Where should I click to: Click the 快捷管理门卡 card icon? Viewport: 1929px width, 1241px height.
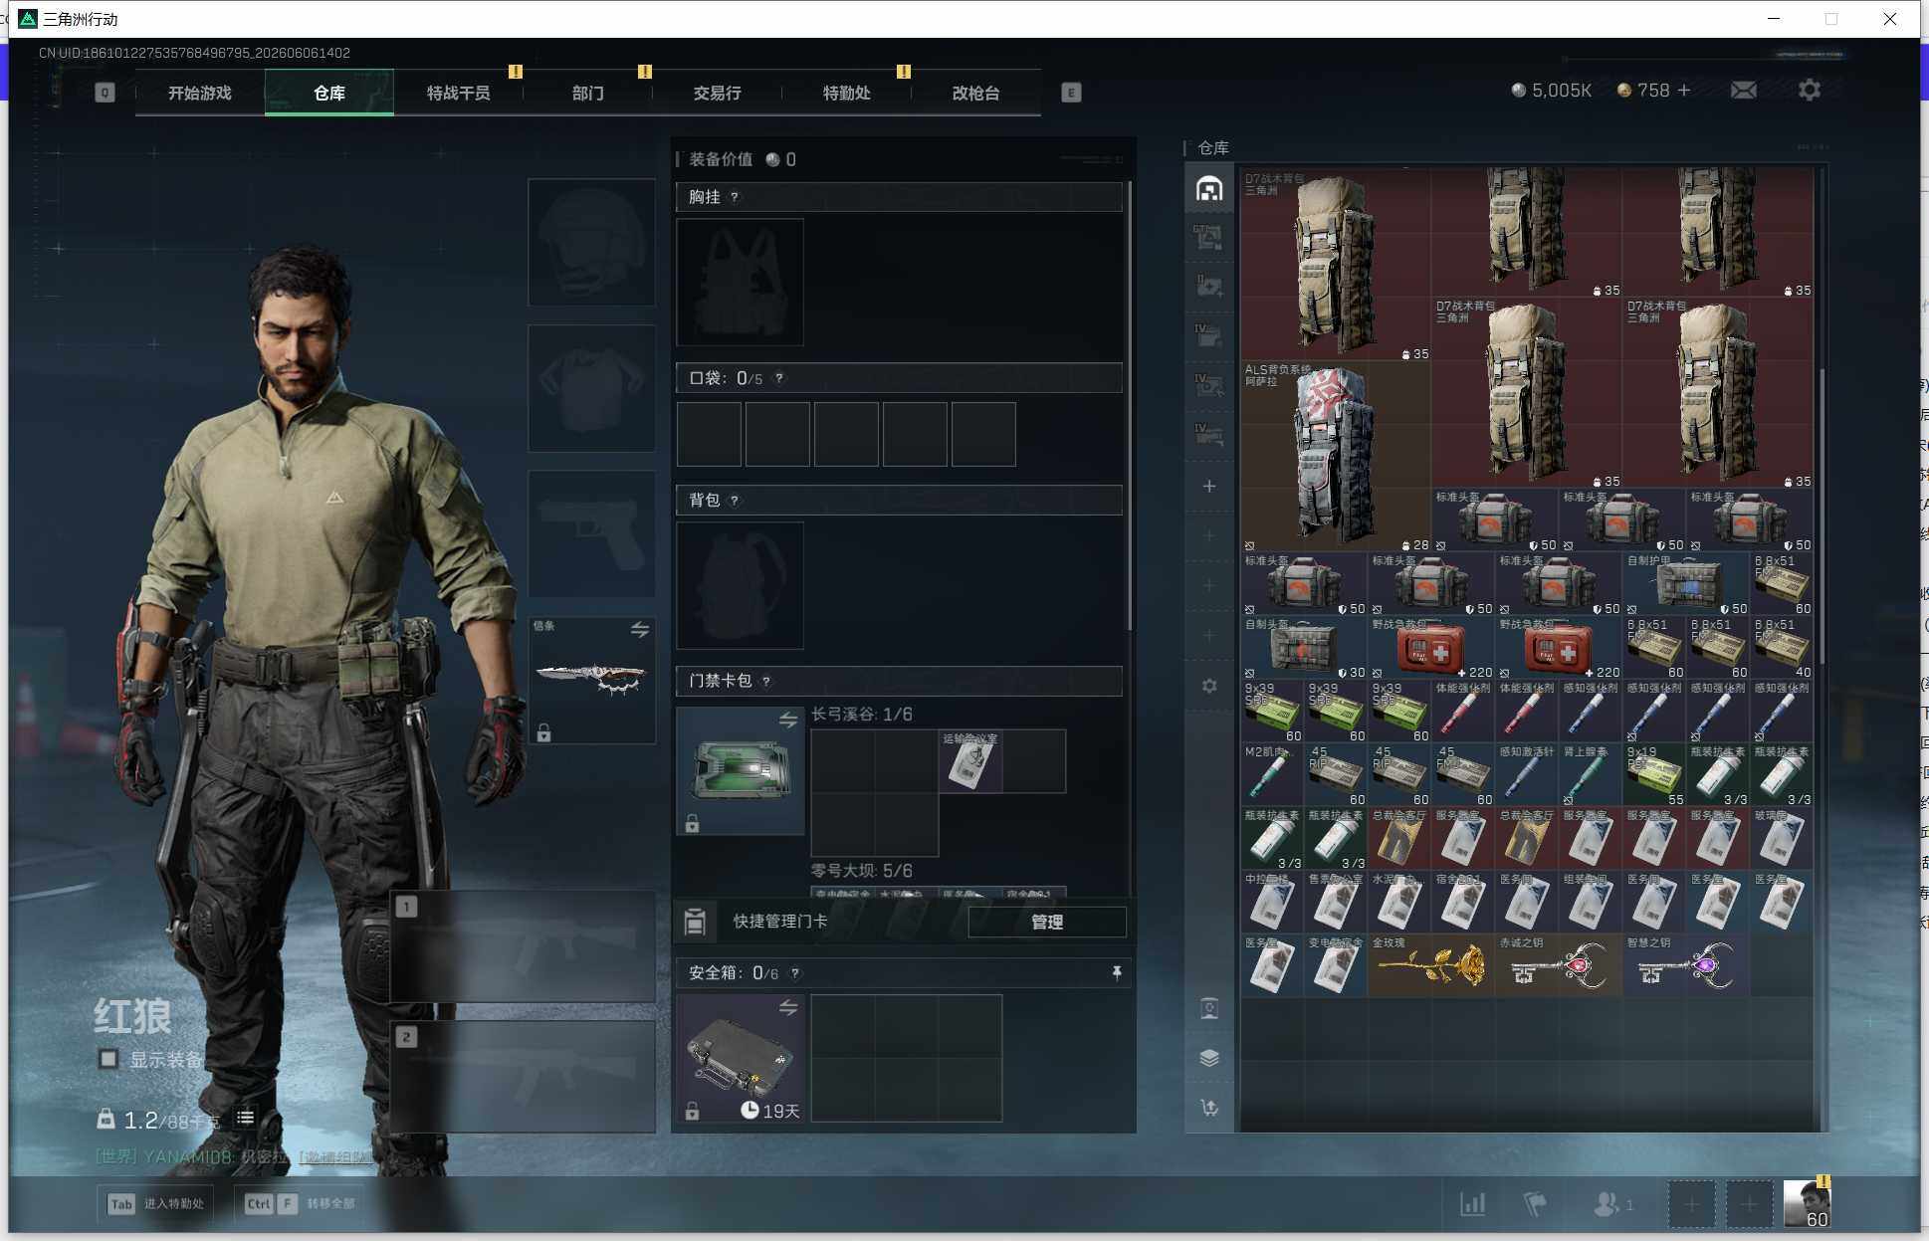click(695, 922)
